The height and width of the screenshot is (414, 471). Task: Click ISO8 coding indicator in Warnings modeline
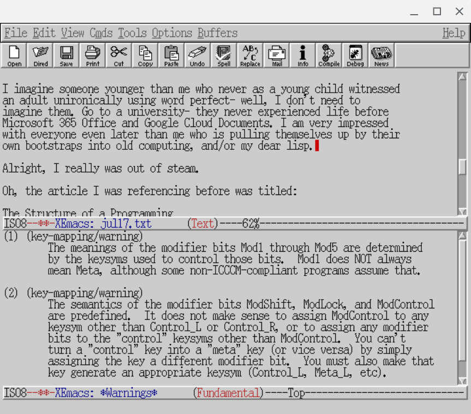coord(15,393)
